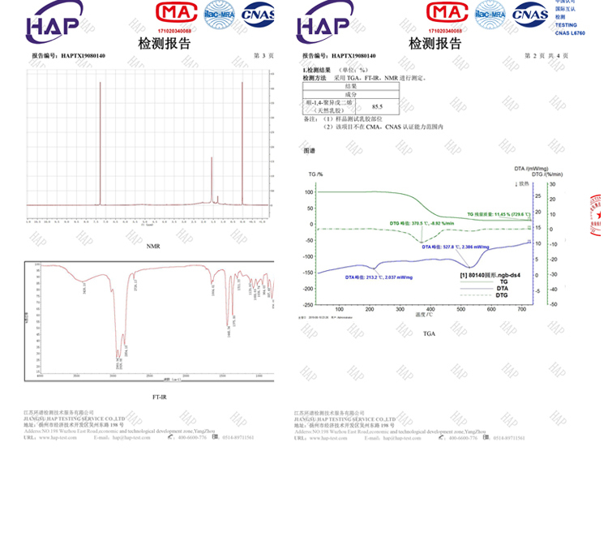Click the 85.5 value in the results table

377,106
